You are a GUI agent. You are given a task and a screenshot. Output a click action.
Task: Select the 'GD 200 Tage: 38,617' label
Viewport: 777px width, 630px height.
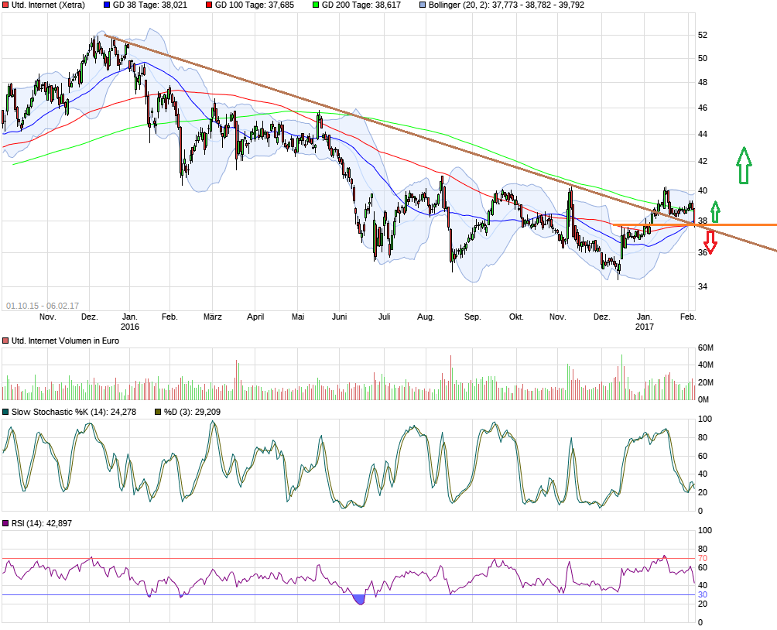[361, 5]
